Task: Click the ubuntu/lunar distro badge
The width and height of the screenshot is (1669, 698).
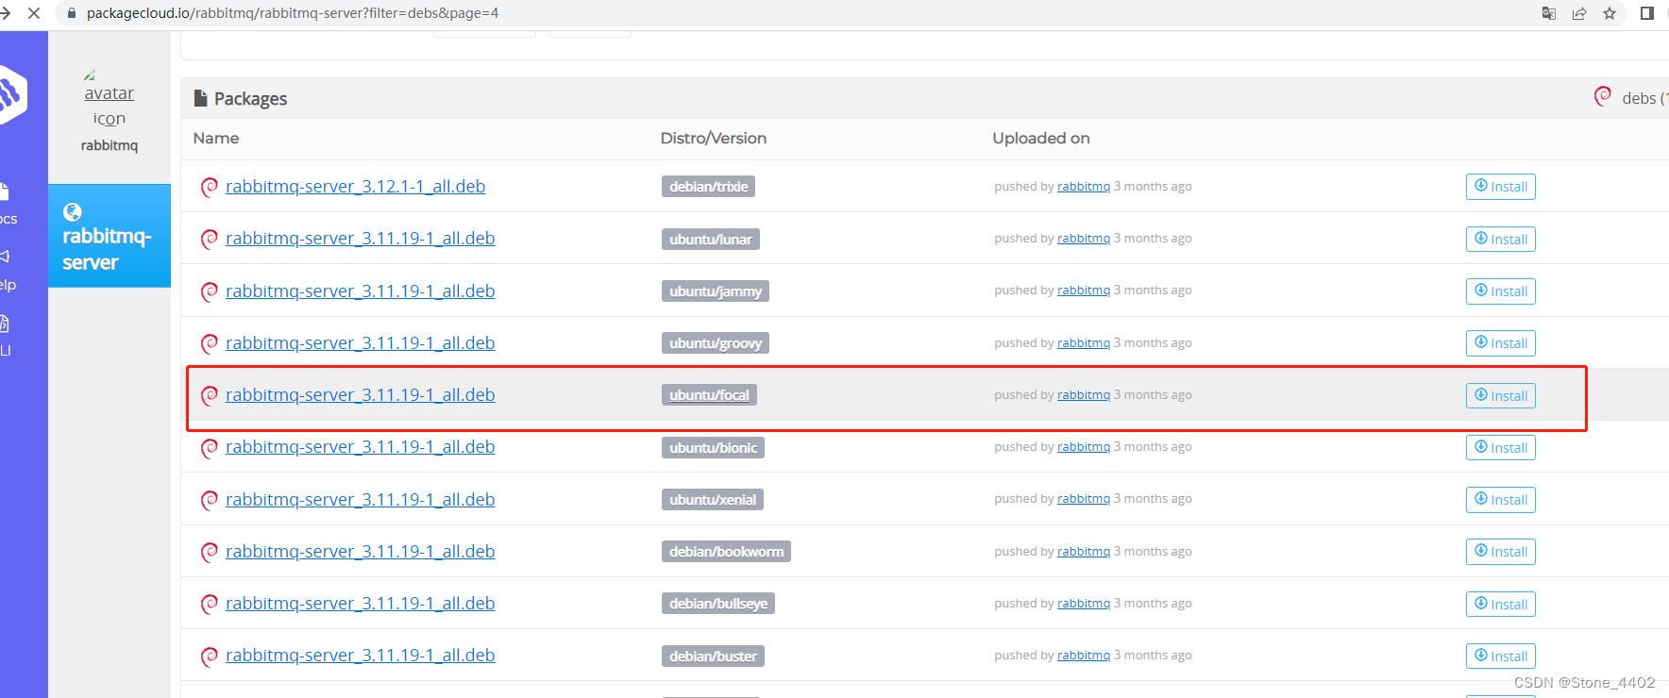Action: point(710,239)
